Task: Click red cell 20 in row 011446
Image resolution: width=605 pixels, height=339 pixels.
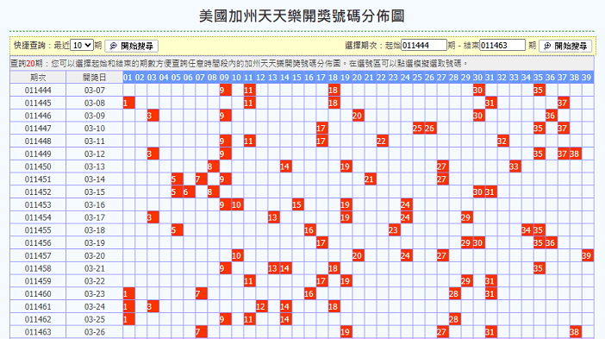Action: tap(357, 116)
